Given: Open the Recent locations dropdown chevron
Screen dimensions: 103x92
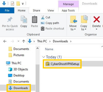Looking at the screenshot, I should pyautogui.click(x=18, y=41).
